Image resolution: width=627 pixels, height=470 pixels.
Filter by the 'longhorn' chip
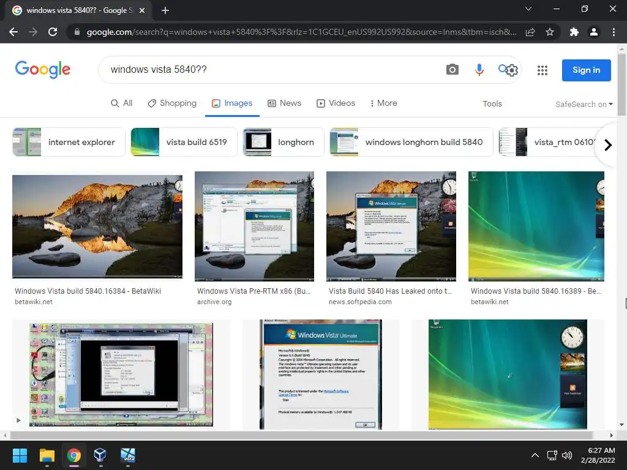click(283, 142)
